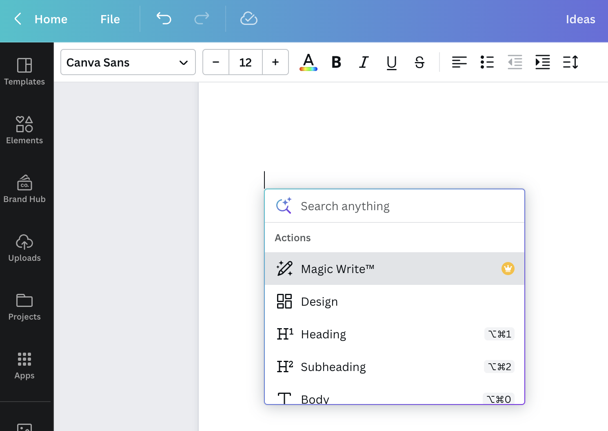The height and width of the screenshot is (431, 608).
Task: Open the Projects folder panel
Action: point(24,307)
